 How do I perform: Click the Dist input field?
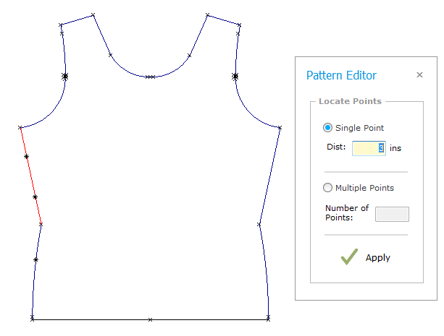(369, 148)
